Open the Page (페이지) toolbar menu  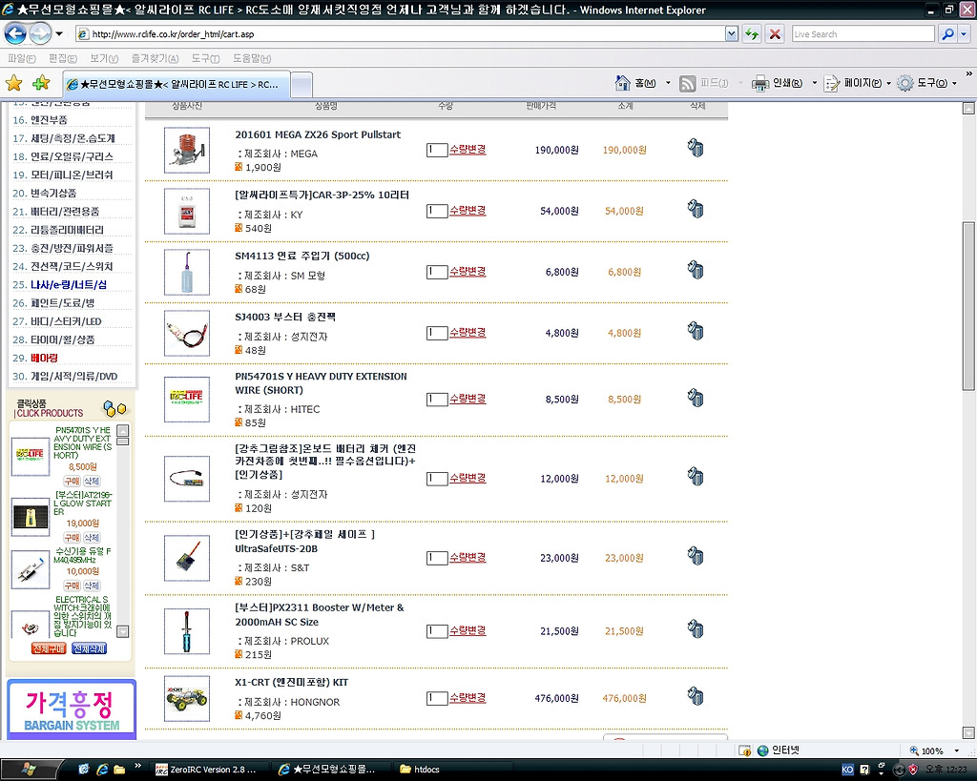857,83
